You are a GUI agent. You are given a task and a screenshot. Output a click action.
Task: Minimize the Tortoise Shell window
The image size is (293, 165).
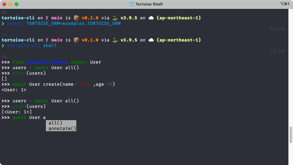click(x=10, y=4)
